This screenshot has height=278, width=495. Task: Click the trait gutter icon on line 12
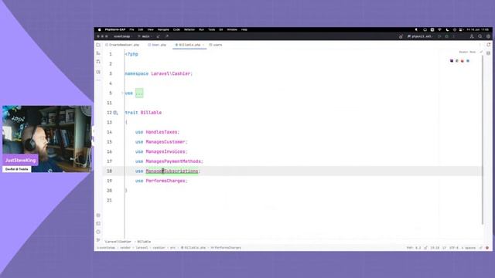pyautogui.click(x=115, y=113)
